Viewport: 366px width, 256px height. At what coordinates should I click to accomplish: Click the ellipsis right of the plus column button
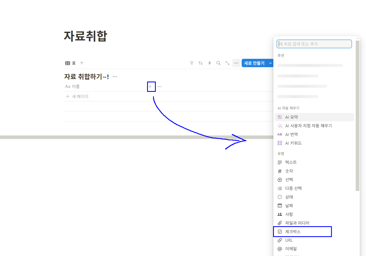pos(159,86)
